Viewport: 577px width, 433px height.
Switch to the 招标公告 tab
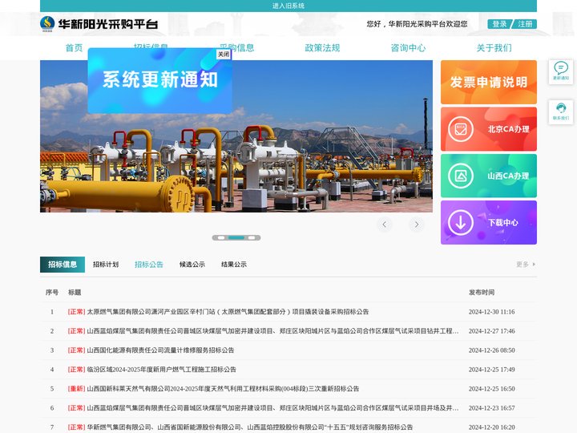(149, 265)
